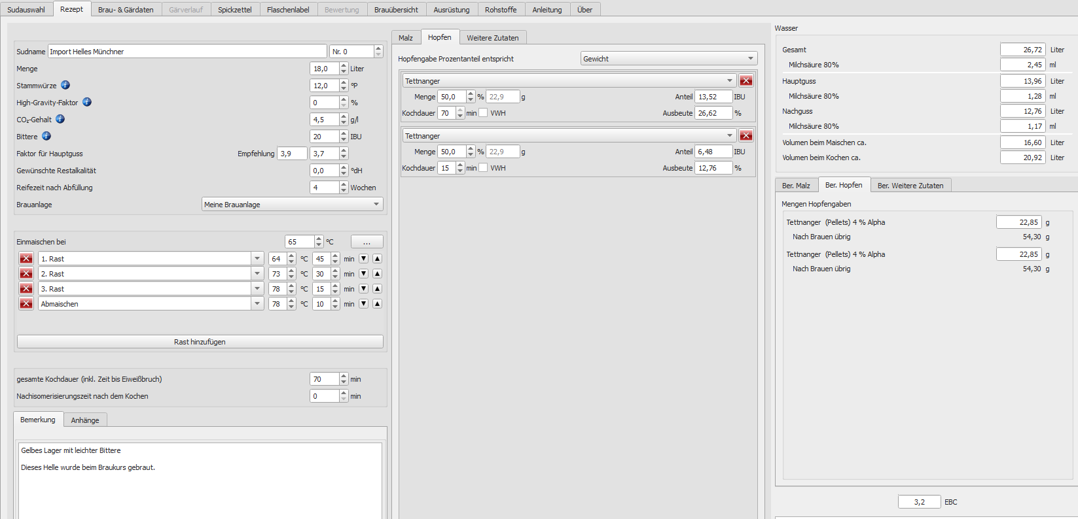1078x519 pixels.
Task: Remove the 1. Rast mash step
Action: coord(26,259)
